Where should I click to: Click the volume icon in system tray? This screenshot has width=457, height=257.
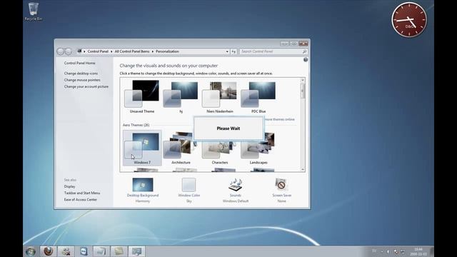388,251
